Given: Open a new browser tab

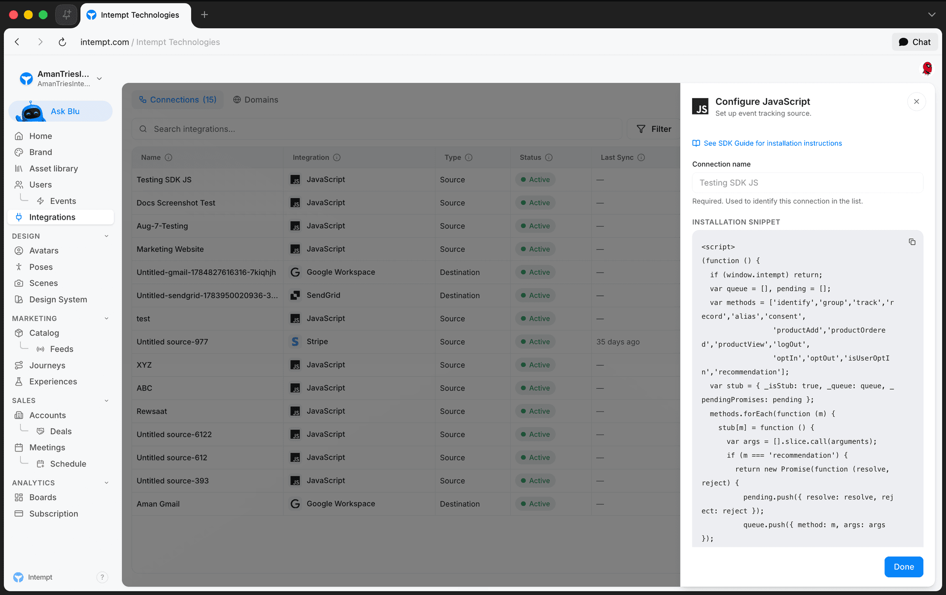Looking at the screenshot, I should coord(204,15).
